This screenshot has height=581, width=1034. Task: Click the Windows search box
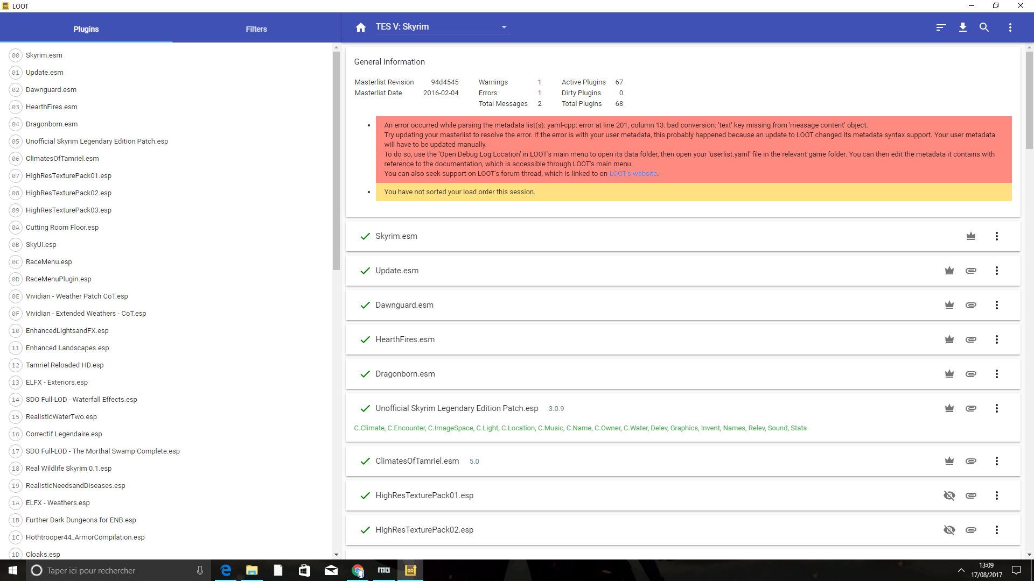[118, 570]
